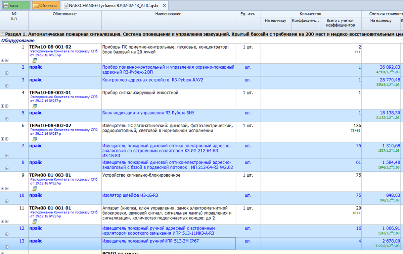Expand position 2 прайс row

coord(6,73)
